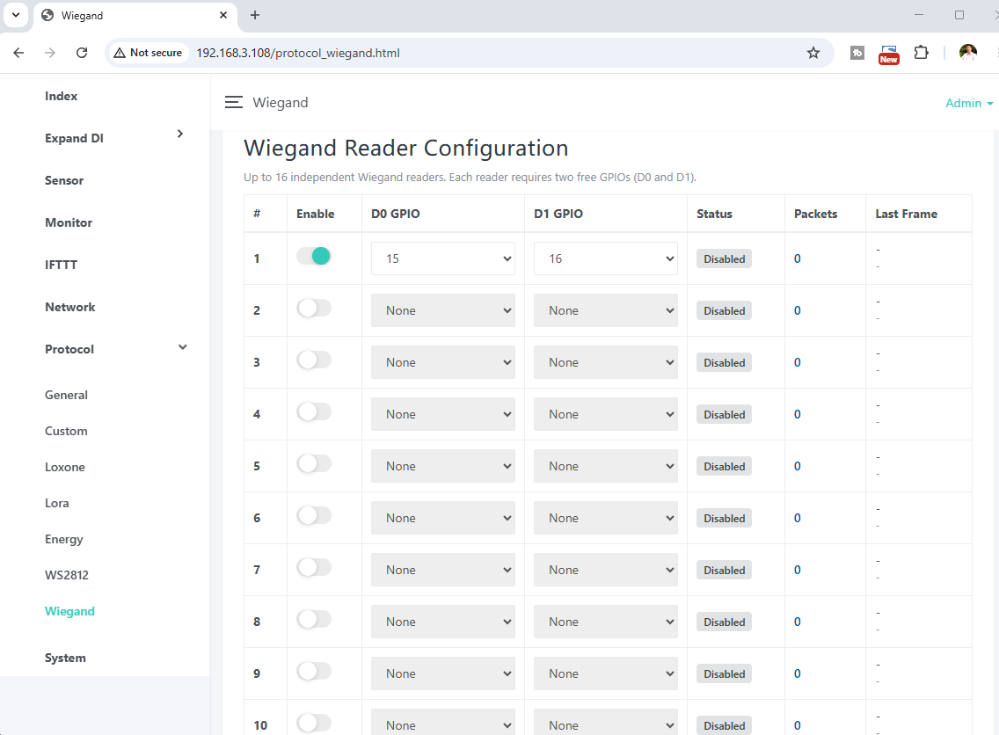999x735 pixels.
Task: Open Network page in sidebar
Action: pos(70,307)
